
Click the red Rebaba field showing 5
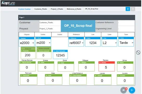click(107, 67)
